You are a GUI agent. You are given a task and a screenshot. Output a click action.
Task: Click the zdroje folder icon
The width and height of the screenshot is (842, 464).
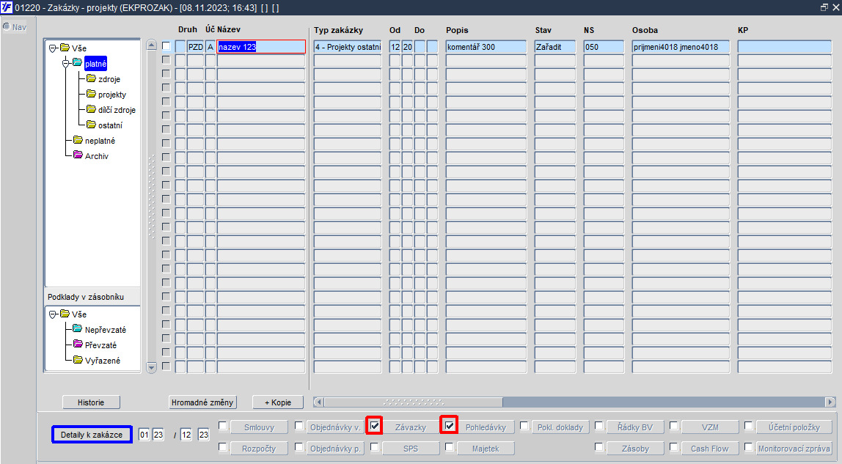click(x=91, y=78)
